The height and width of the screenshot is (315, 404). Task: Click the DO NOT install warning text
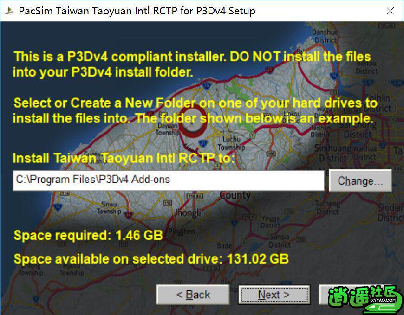(192, 64)
